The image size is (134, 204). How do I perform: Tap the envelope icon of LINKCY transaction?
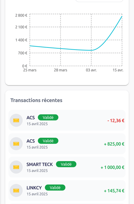[x=16, y=191]
